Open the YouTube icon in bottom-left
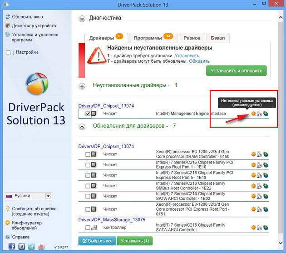Image resolution: width=286 pixels, height=253 pixels. coord(41,246)
